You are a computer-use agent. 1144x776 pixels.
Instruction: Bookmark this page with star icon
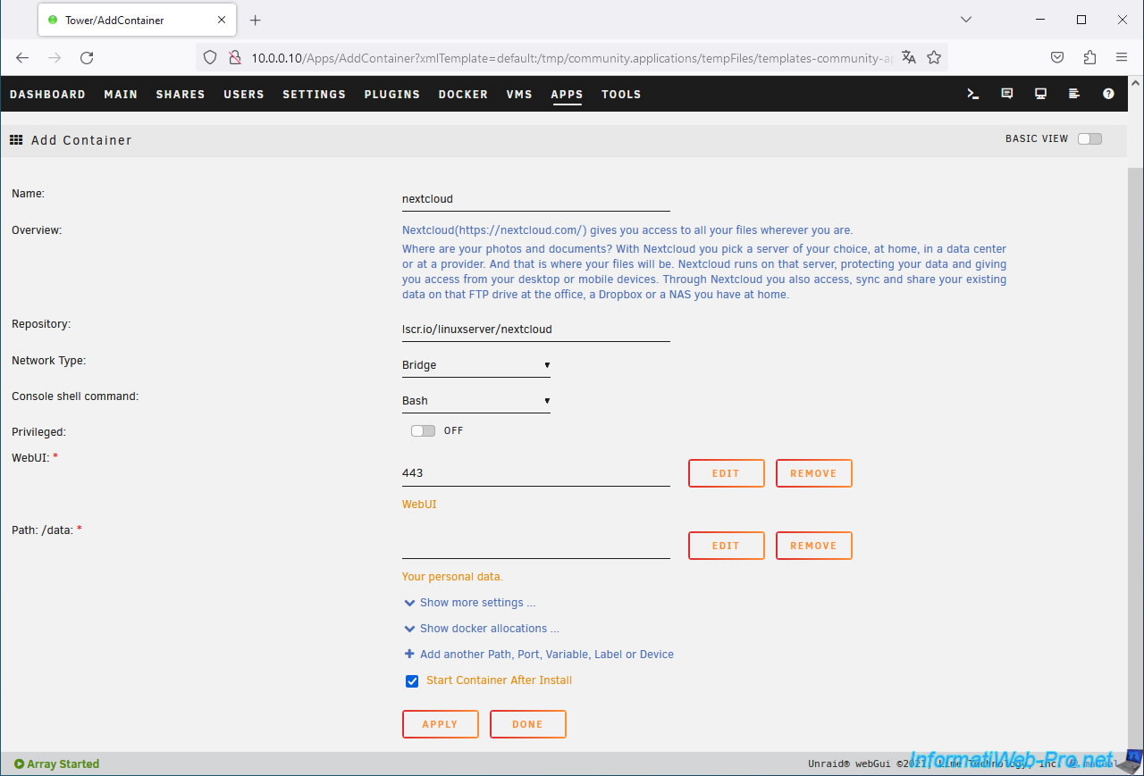(x=934, y=57)
